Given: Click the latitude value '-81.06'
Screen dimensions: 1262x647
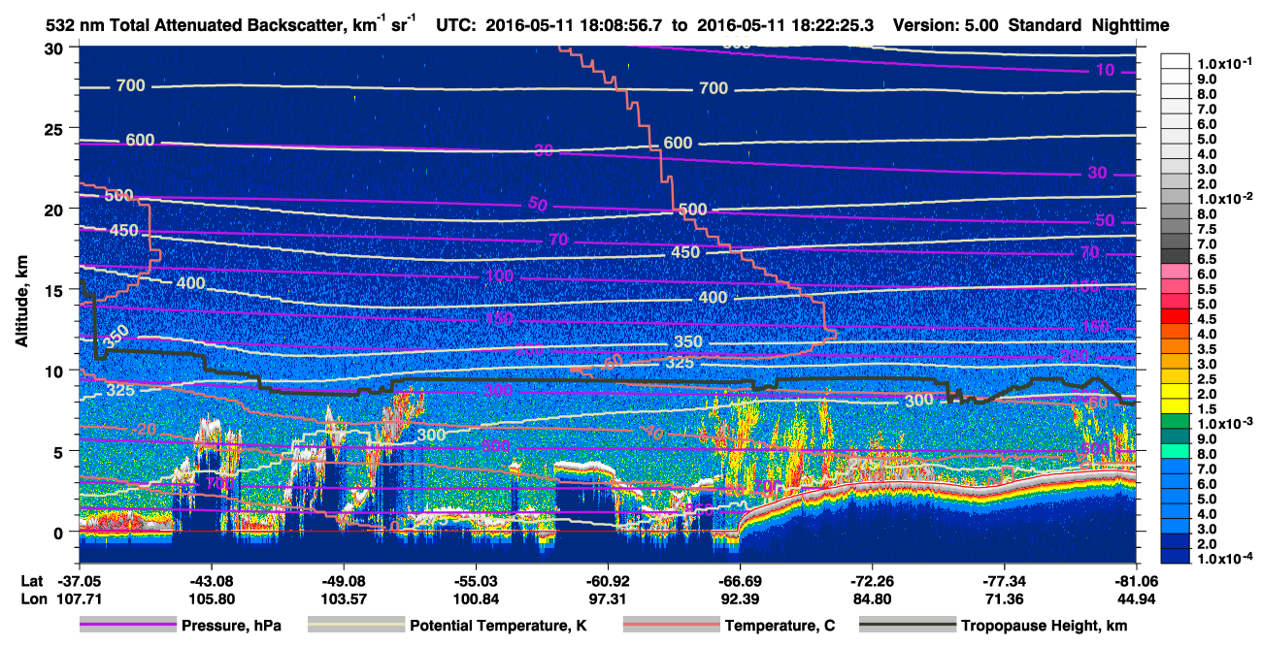Looking at the screenshot, I should 1136,579.
